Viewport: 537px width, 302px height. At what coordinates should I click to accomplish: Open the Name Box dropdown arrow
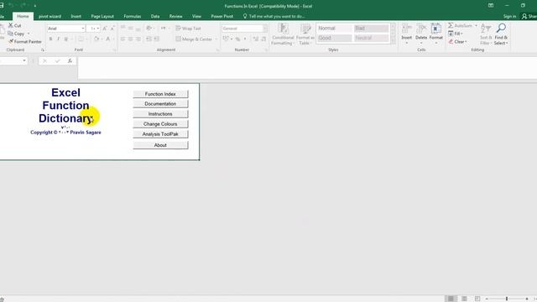pyautogui.click(x=24, y=61)
